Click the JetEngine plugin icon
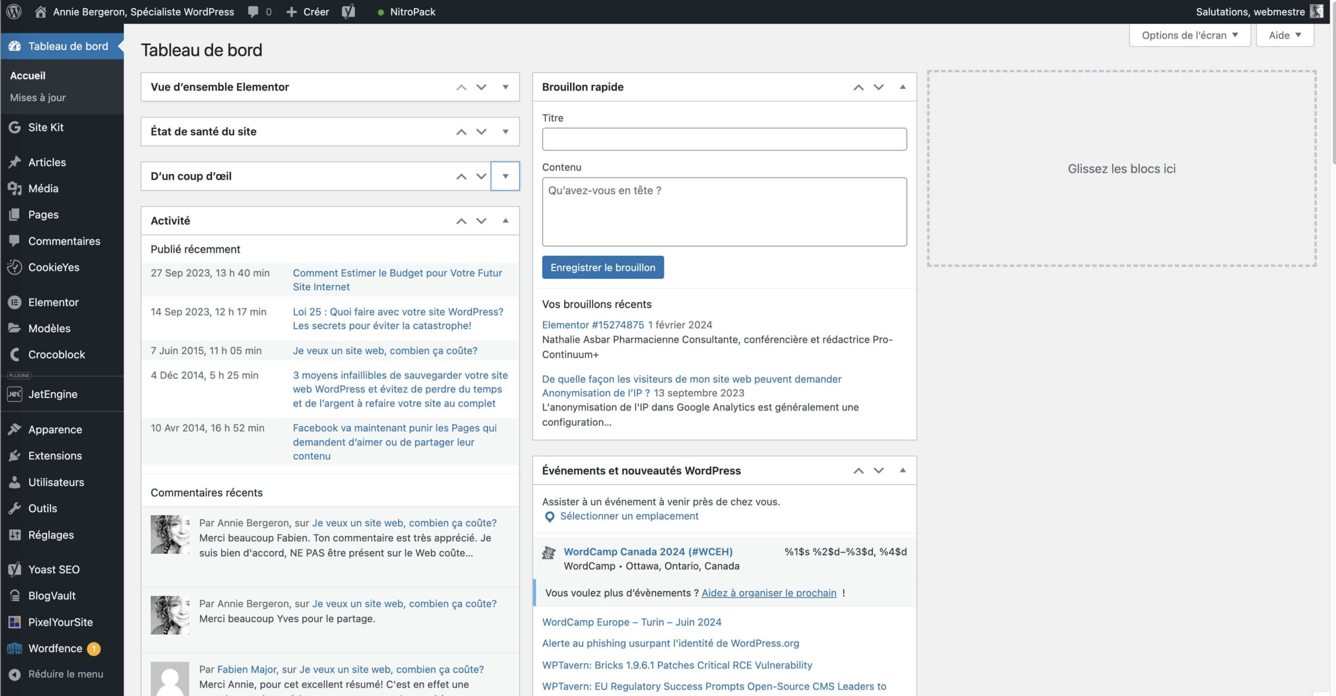This screenshot has width=1336, height=696. coord(14,394)
